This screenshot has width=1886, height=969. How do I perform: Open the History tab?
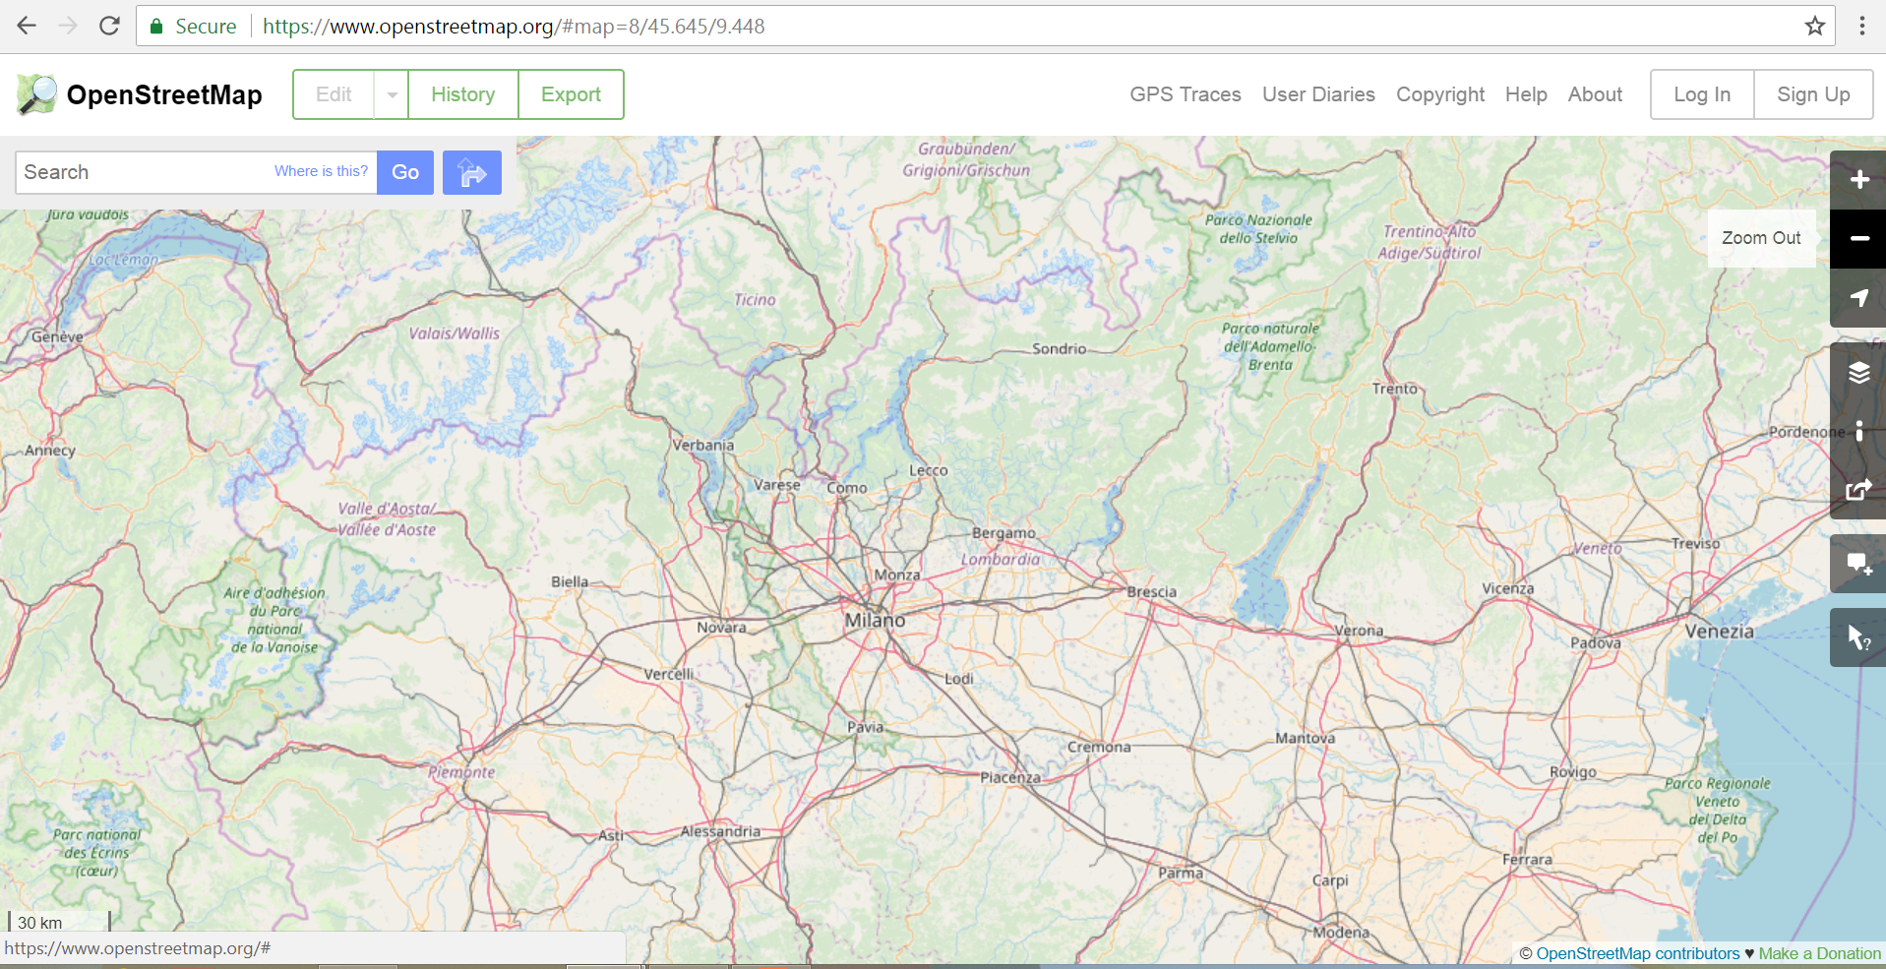point(462,95)
